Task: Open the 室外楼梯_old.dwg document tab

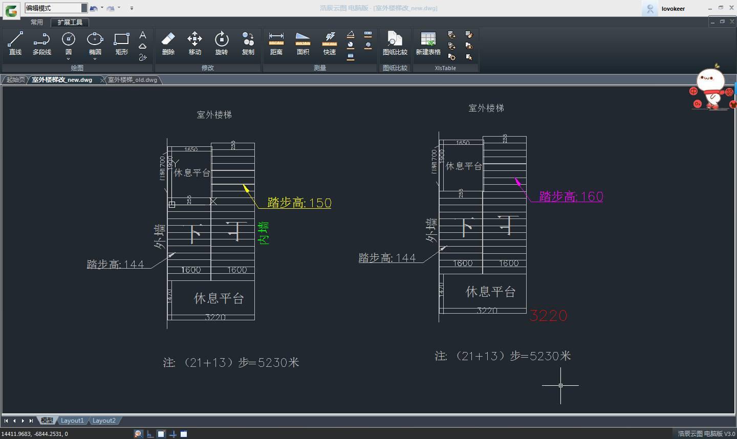Action: point(133,79)
